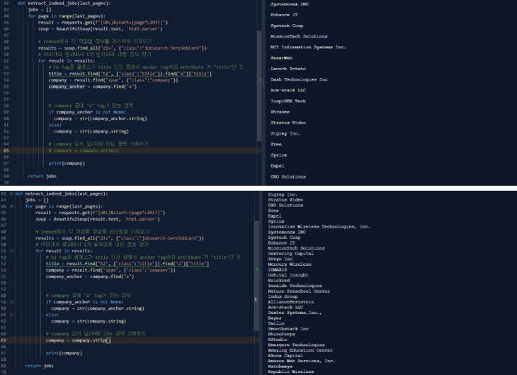This screenshot has height=375, width=517.
Task: Collapse the def extract_indeed_jobs fold in lower editor
Action: [11, 194]
